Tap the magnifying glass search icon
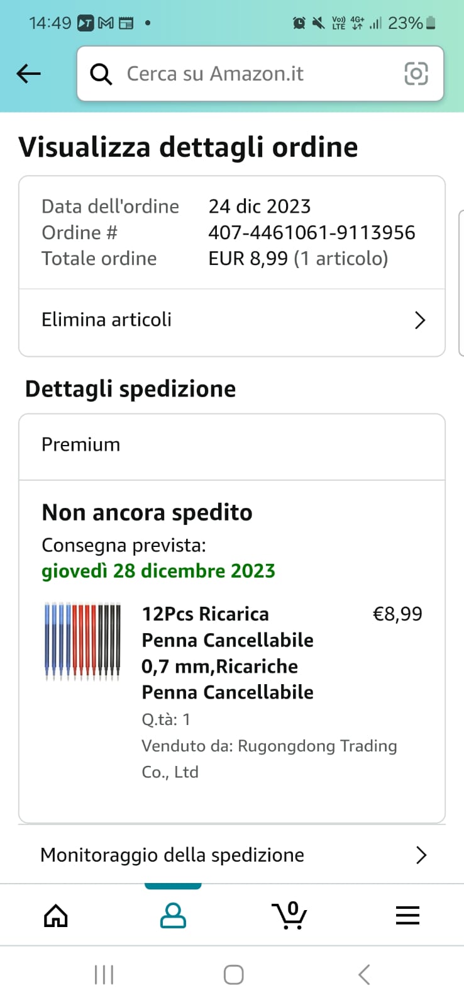 (101, 74)
